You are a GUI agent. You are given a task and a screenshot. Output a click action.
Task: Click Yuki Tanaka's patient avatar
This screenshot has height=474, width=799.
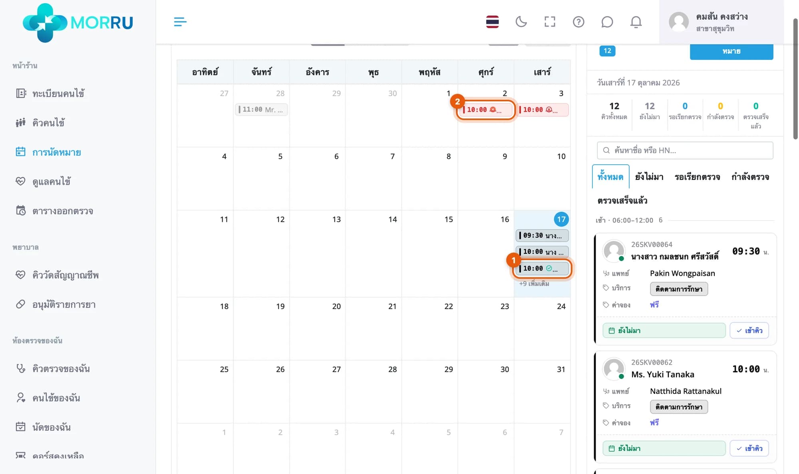614,368
